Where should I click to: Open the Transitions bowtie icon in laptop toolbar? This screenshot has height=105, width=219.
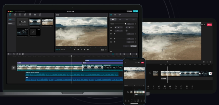coord(35,15)
